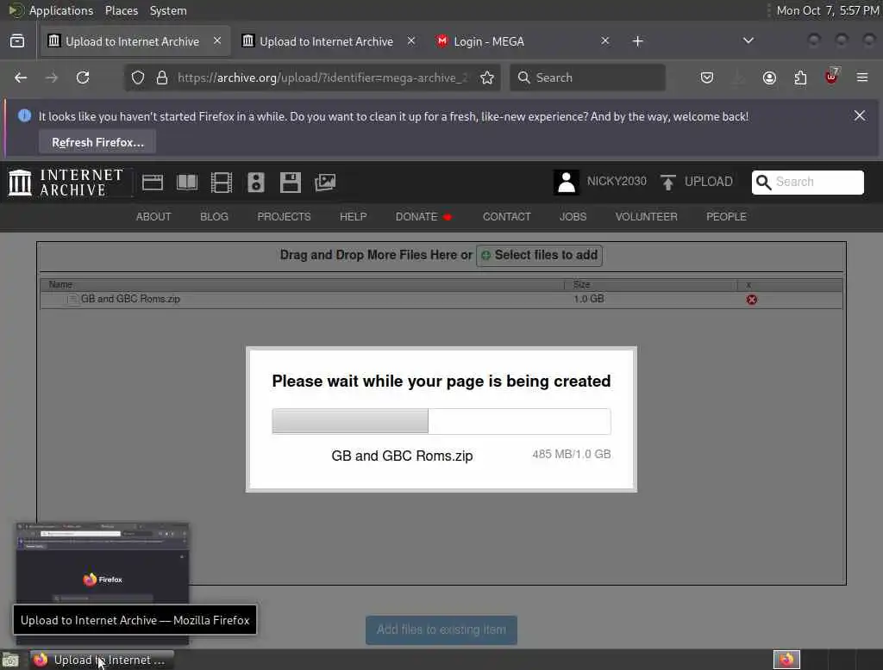Open the JOBS navigation link
This screenshot has width=883, height=670.
pyautogui.click(x=573, y=216)
